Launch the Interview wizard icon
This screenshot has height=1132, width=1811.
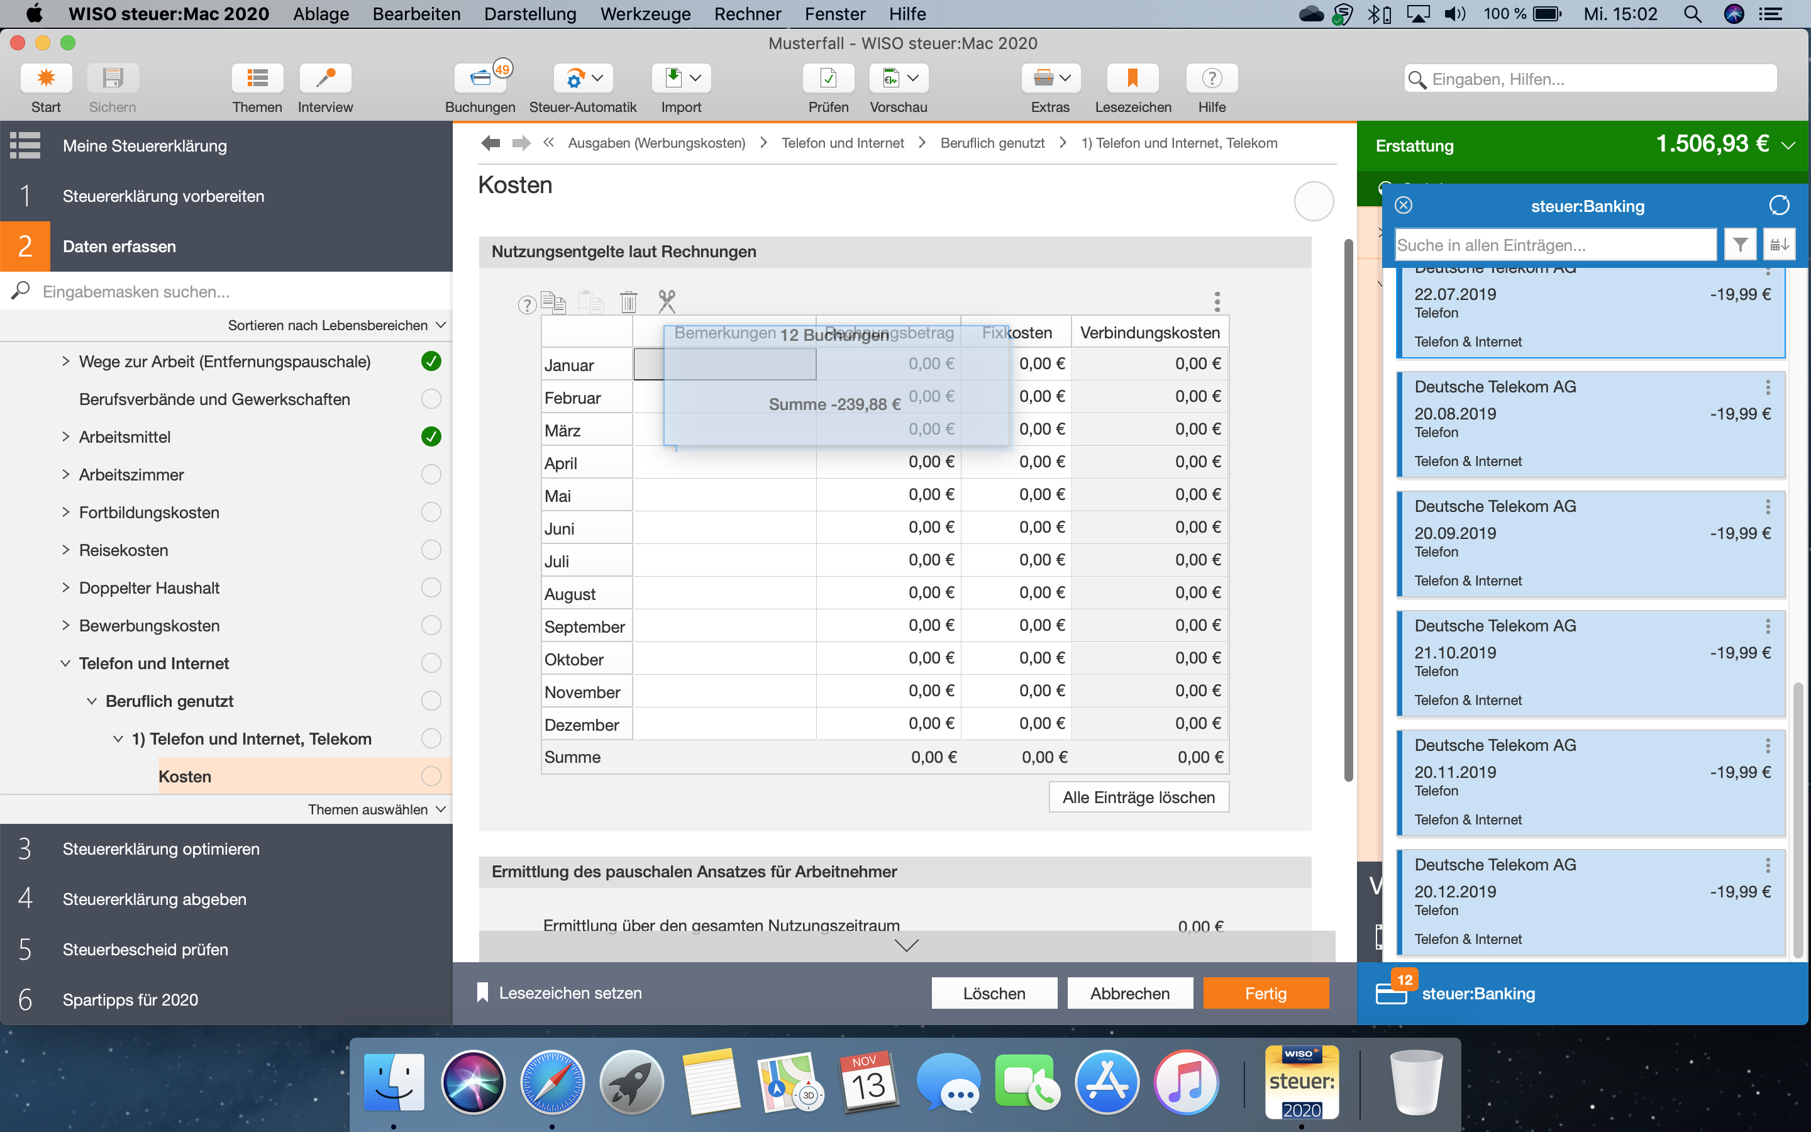point(324,78)
